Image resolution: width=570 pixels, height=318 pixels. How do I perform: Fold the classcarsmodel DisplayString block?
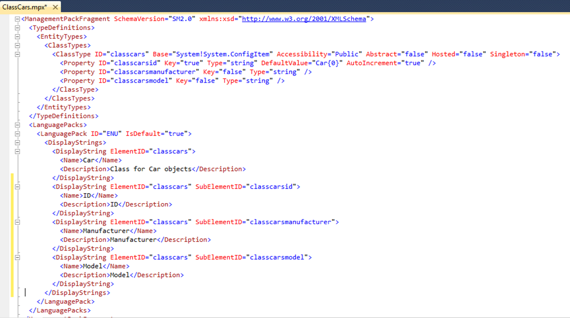coord(18,258)
